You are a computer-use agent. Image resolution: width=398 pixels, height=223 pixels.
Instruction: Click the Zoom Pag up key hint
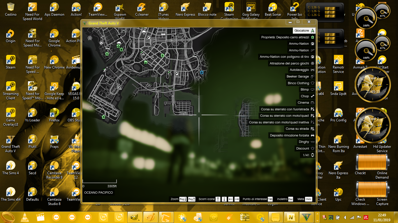pyautogui.click(x=192, y=199)
